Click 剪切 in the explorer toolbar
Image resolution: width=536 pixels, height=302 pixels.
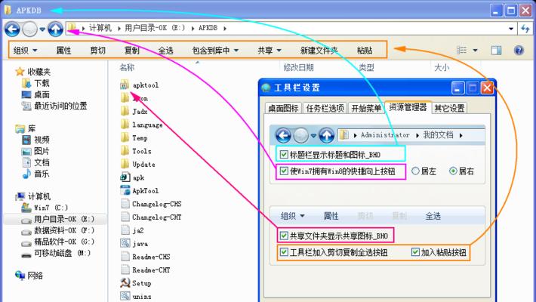(x=98, y=51)
